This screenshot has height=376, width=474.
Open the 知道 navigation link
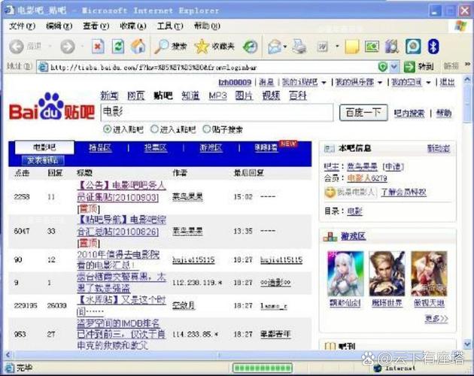point(190,96)
